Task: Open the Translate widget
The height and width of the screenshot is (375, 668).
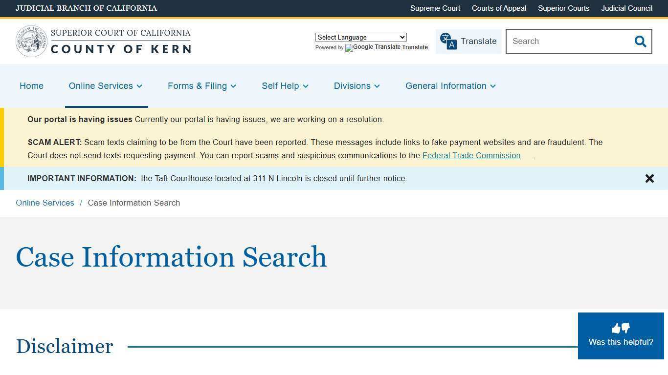Action: point(468,41)
